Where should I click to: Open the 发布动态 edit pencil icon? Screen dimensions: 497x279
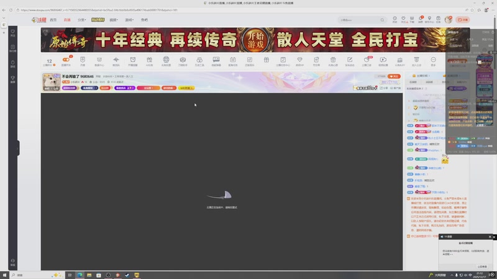pyautogui.click(x=350, y=61)
